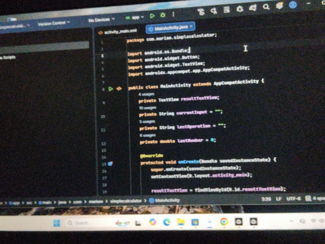Open the simplecalculator project dropdown
Image resolution: width=325 pixels, height=244 pixels.
coord(14,26)
